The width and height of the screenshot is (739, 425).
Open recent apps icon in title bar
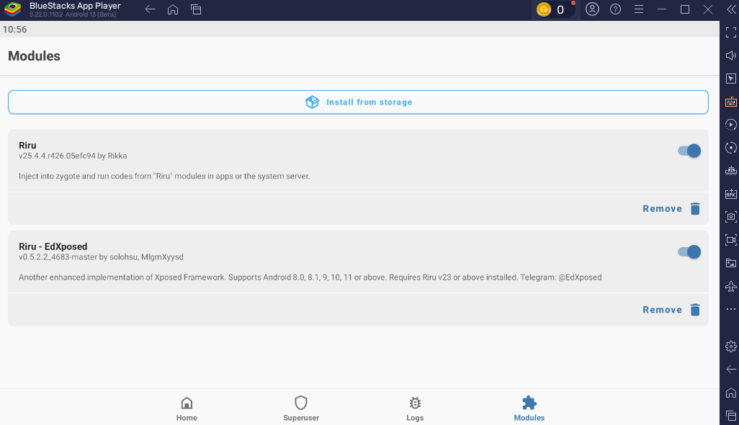click(196, 9)
